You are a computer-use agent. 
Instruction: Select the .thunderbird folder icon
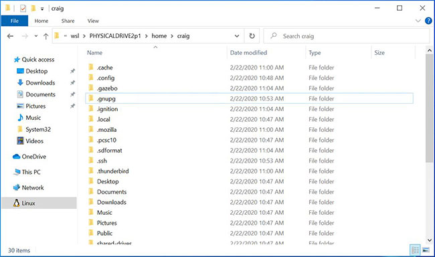coord(91,171)
